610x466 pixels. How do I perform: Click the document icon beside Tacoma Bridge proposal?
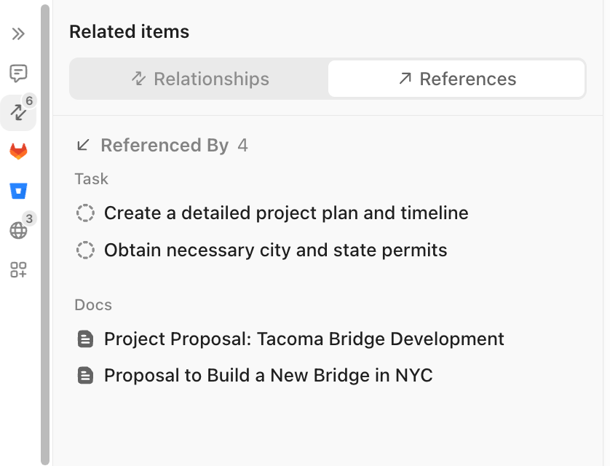pyautogui.click(x=86, y=339)
